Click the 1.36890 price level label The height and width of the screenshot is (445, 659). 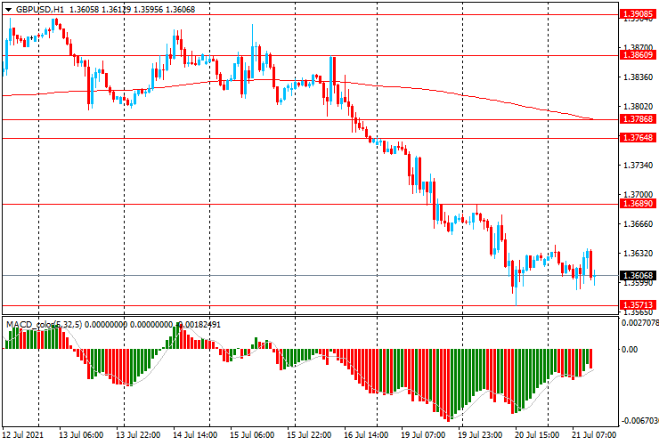point(638,204)
